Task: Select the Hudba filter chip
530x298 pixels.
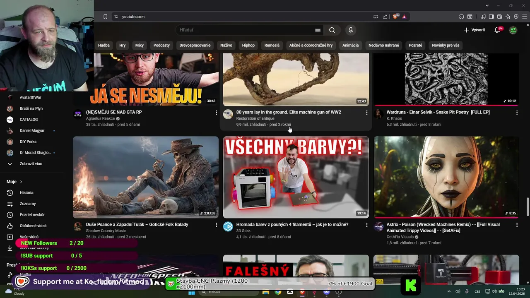Action: (104, 45)
